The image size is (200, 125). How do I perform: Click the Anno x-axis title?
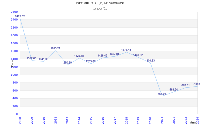coord(194,122)
